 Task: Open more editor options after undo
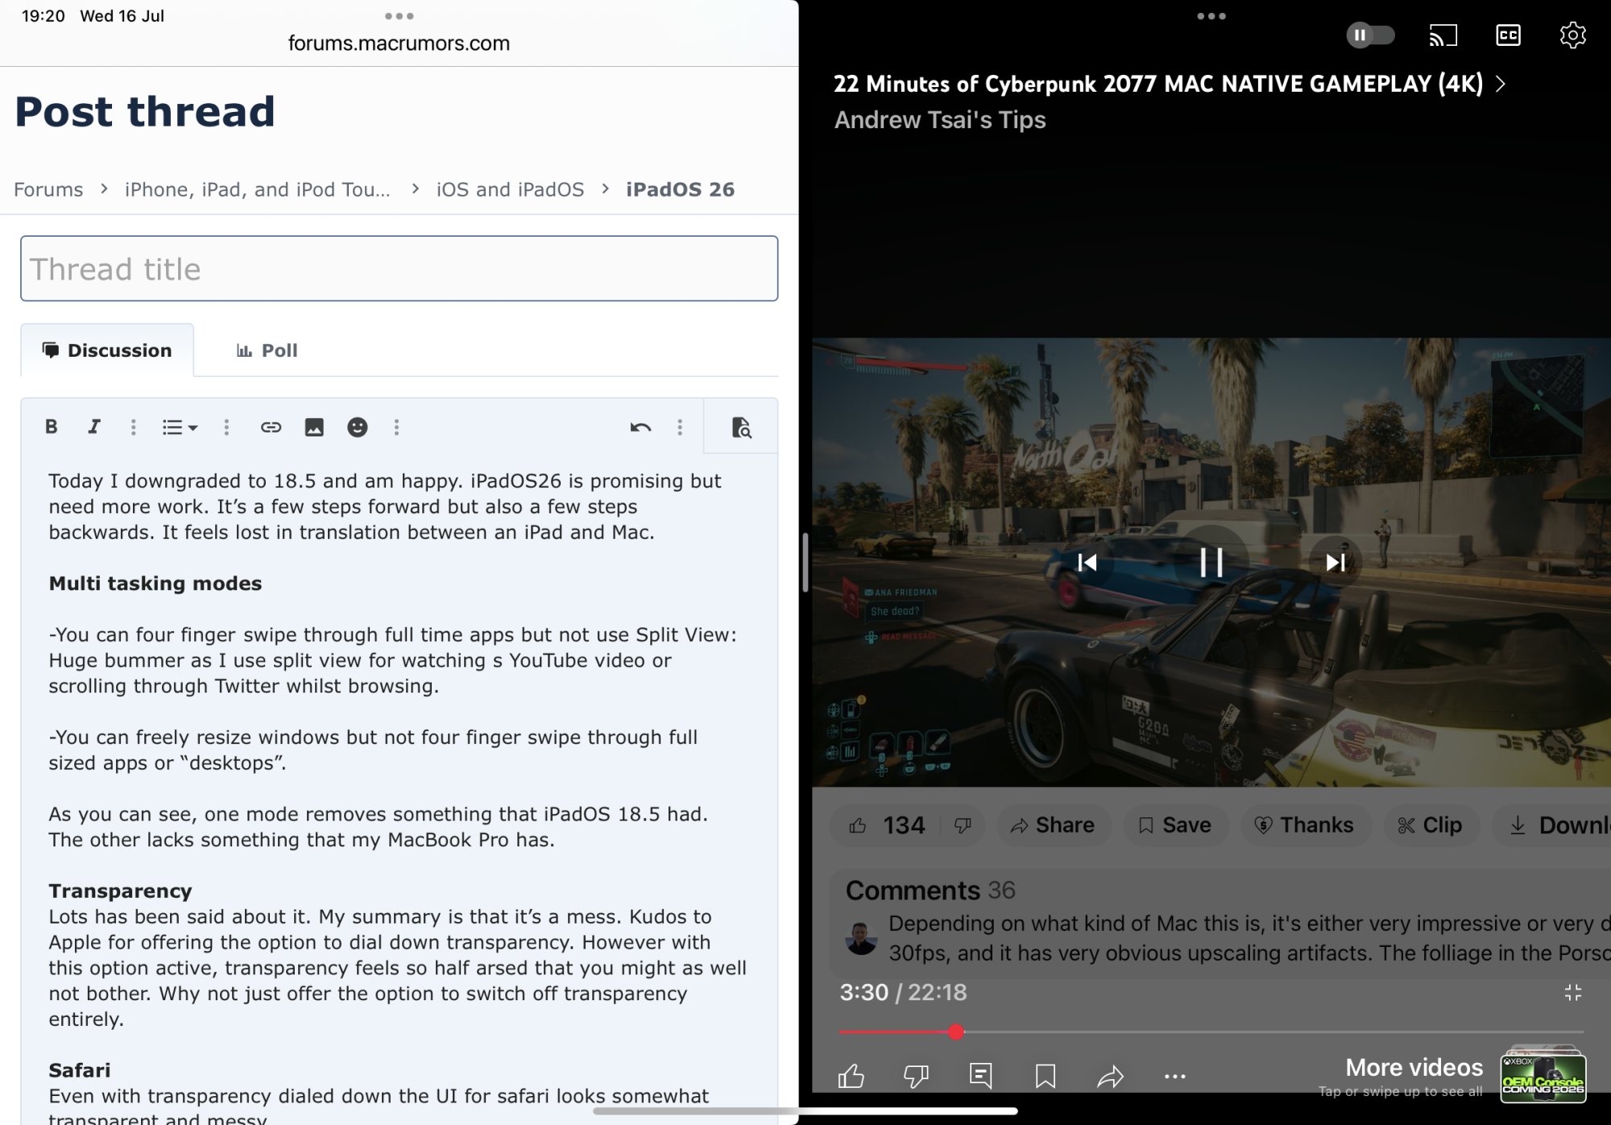click(680, 427)
